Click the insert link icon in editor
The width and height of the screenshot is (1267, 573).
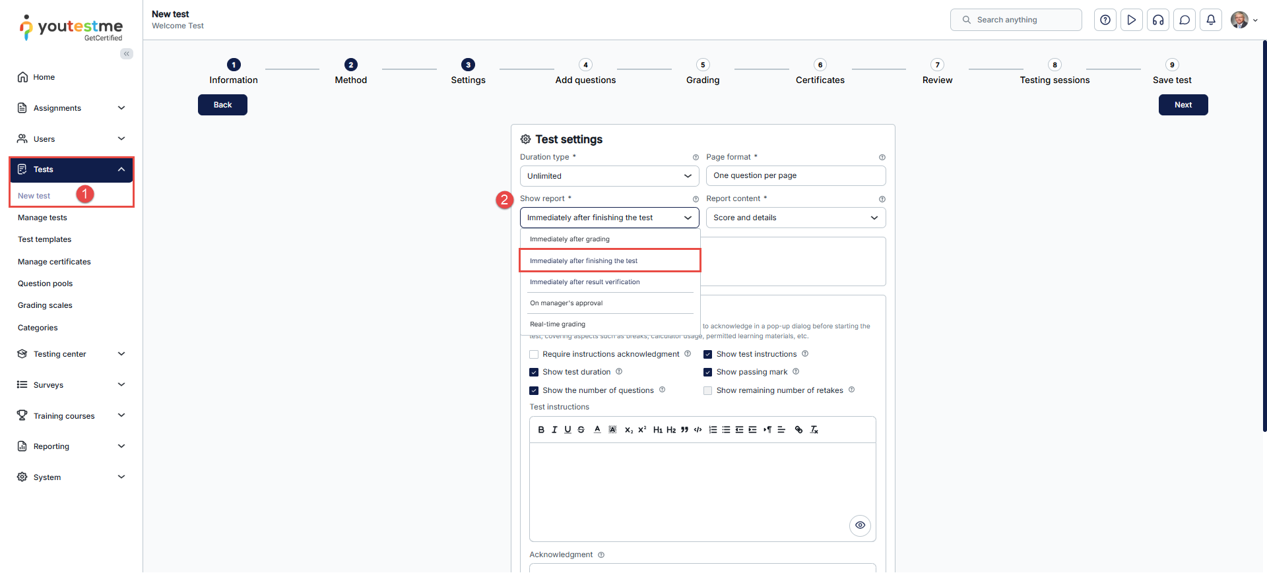point(798,430)
